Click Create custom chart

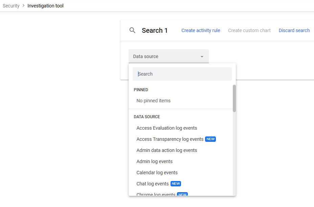pos(249,30)
